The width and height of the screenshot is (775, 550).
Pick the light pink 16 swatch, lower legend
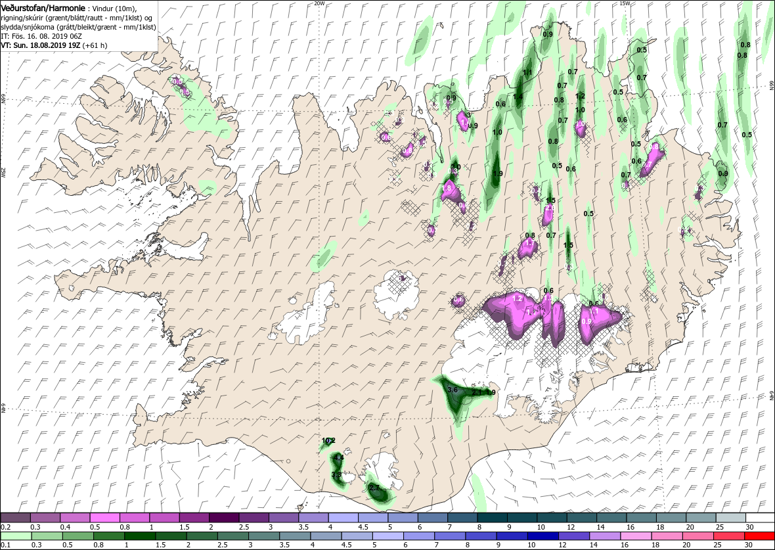[x=636, y=537]
